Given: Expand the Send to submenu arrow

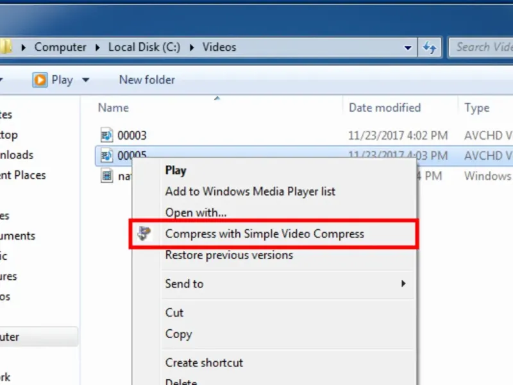Looking at the screenshot, I should [403, 284].
